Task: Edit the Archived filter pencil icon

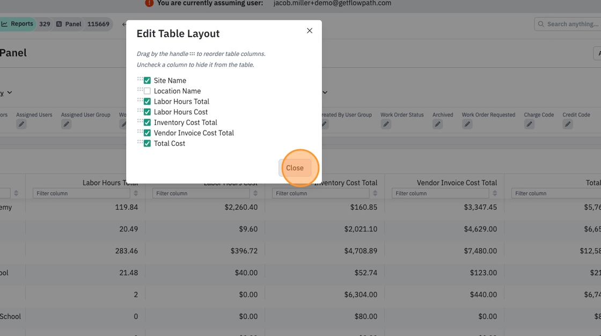Action: pos(438,125)
